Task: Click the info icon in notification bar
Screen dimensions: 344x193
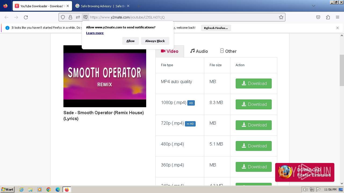Action: pos(7,28)
